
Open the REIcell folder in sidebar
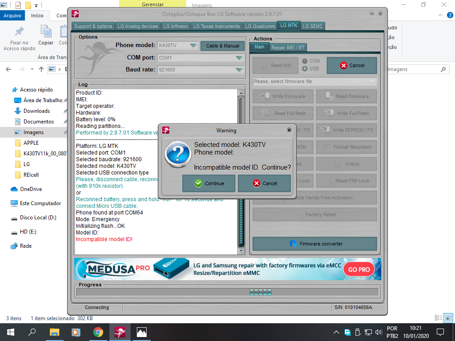[x=31, y=175]
